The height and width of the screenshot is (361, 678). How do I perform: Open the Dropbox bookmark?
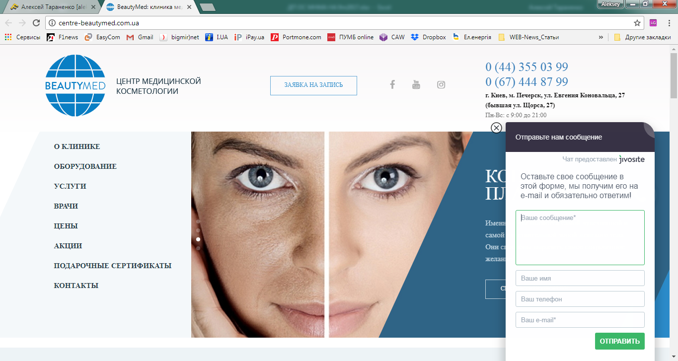coord(429,37)
